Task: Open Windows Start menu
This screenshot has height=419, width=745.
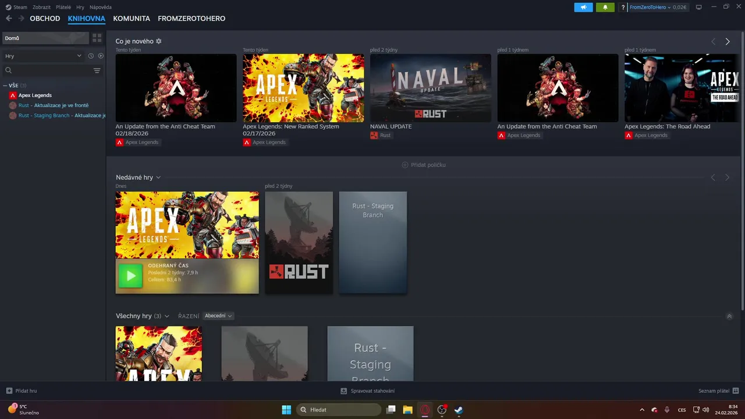Action: 286,410
